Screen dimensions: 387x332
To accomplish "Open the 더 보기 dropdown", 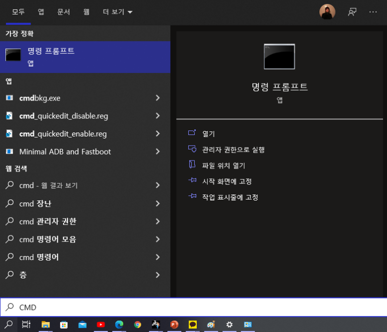I will (118, 11).
